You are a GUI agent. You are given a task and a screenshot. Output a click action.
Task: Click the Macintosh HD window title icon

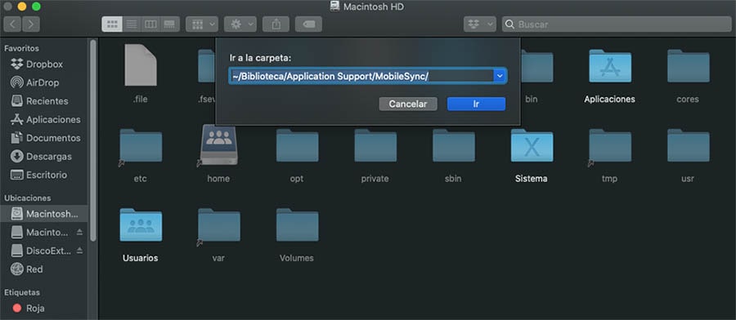pyautogui.click(x=334, y=6)
